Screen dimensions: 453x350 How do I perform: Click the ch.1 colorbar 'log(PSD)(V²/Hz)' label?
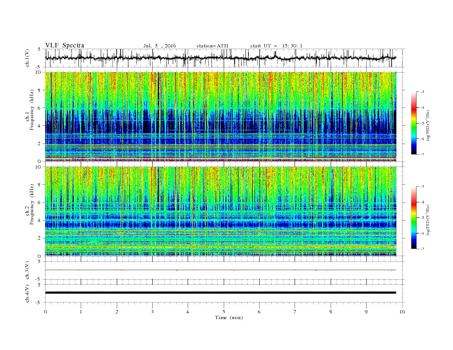[x=428, y=125]
